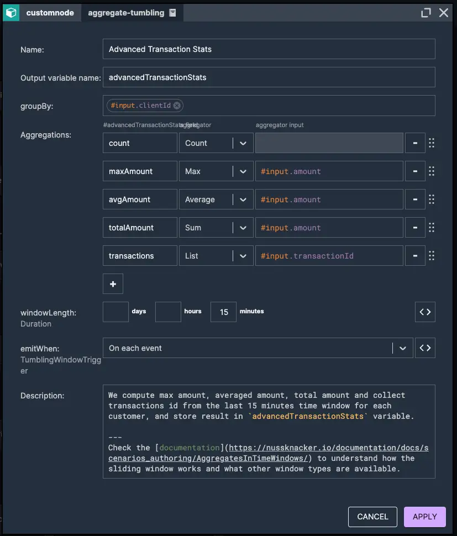Click the 'Description:' label
This screenshot has height=536, width=457.
pyautogui.click(x=43, y=396)
